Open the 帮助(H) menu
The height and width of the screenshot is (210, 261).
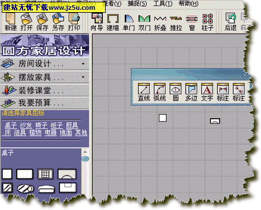[188, 3]
